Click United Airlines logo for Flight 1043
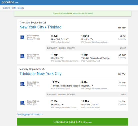Image resolution: width=138 pixels, height=126 pixels. (x=22, y=37)
